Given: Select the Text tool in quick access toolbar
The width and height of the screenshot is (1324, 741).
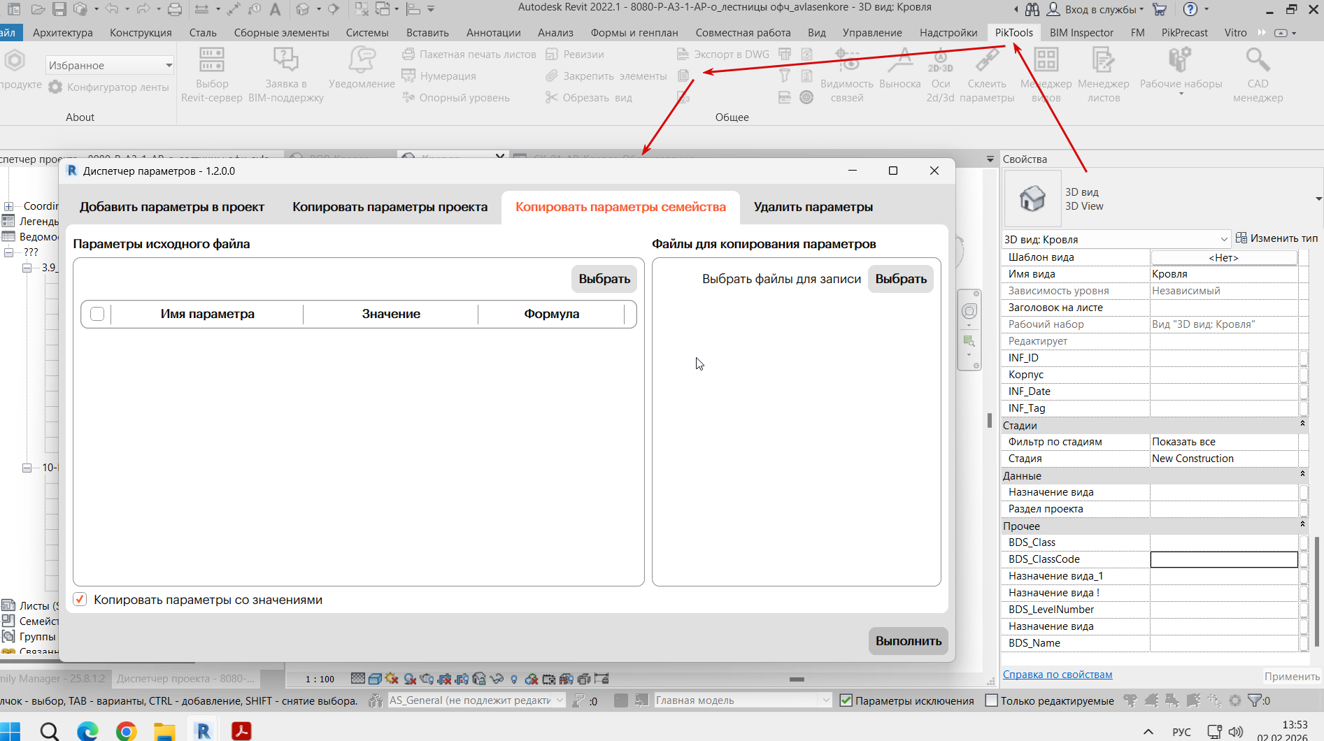Looking at the screenshot, I should (x=275, y=9).
